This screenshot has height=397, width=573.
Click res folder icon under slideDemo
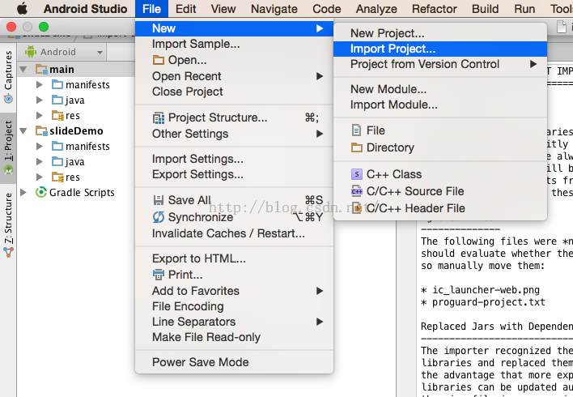57,177
